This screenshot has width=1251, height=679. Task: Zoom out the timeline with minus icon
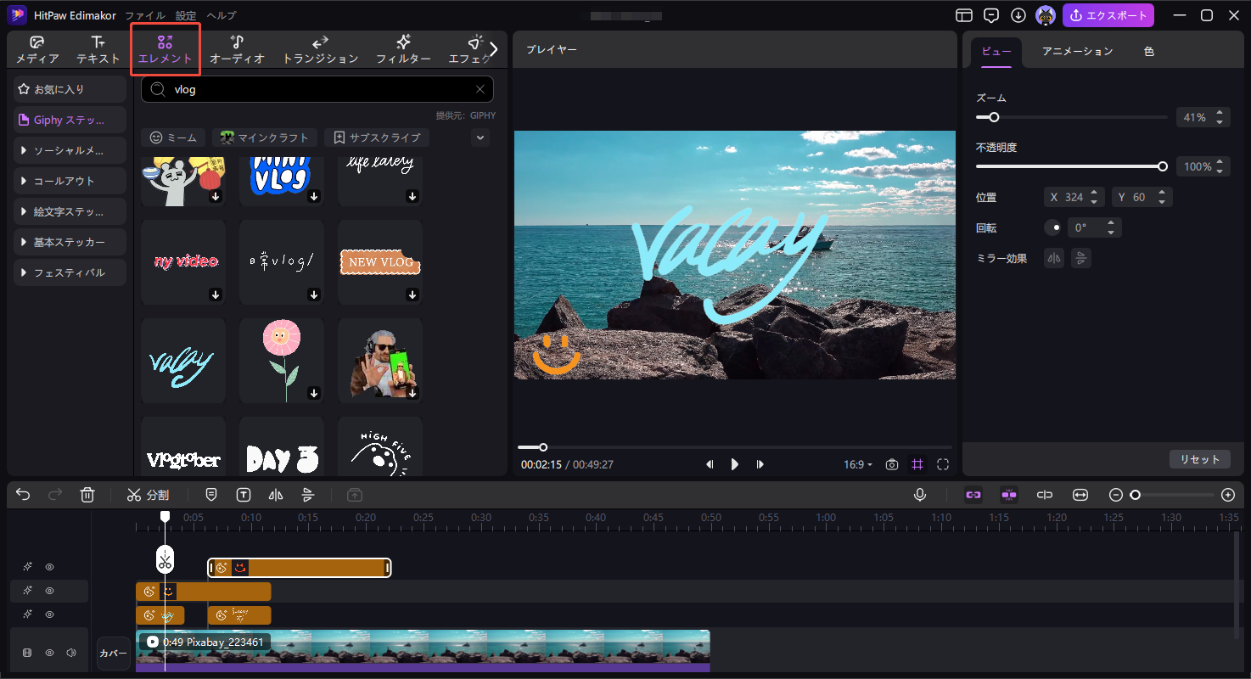tap(1116, 495)
